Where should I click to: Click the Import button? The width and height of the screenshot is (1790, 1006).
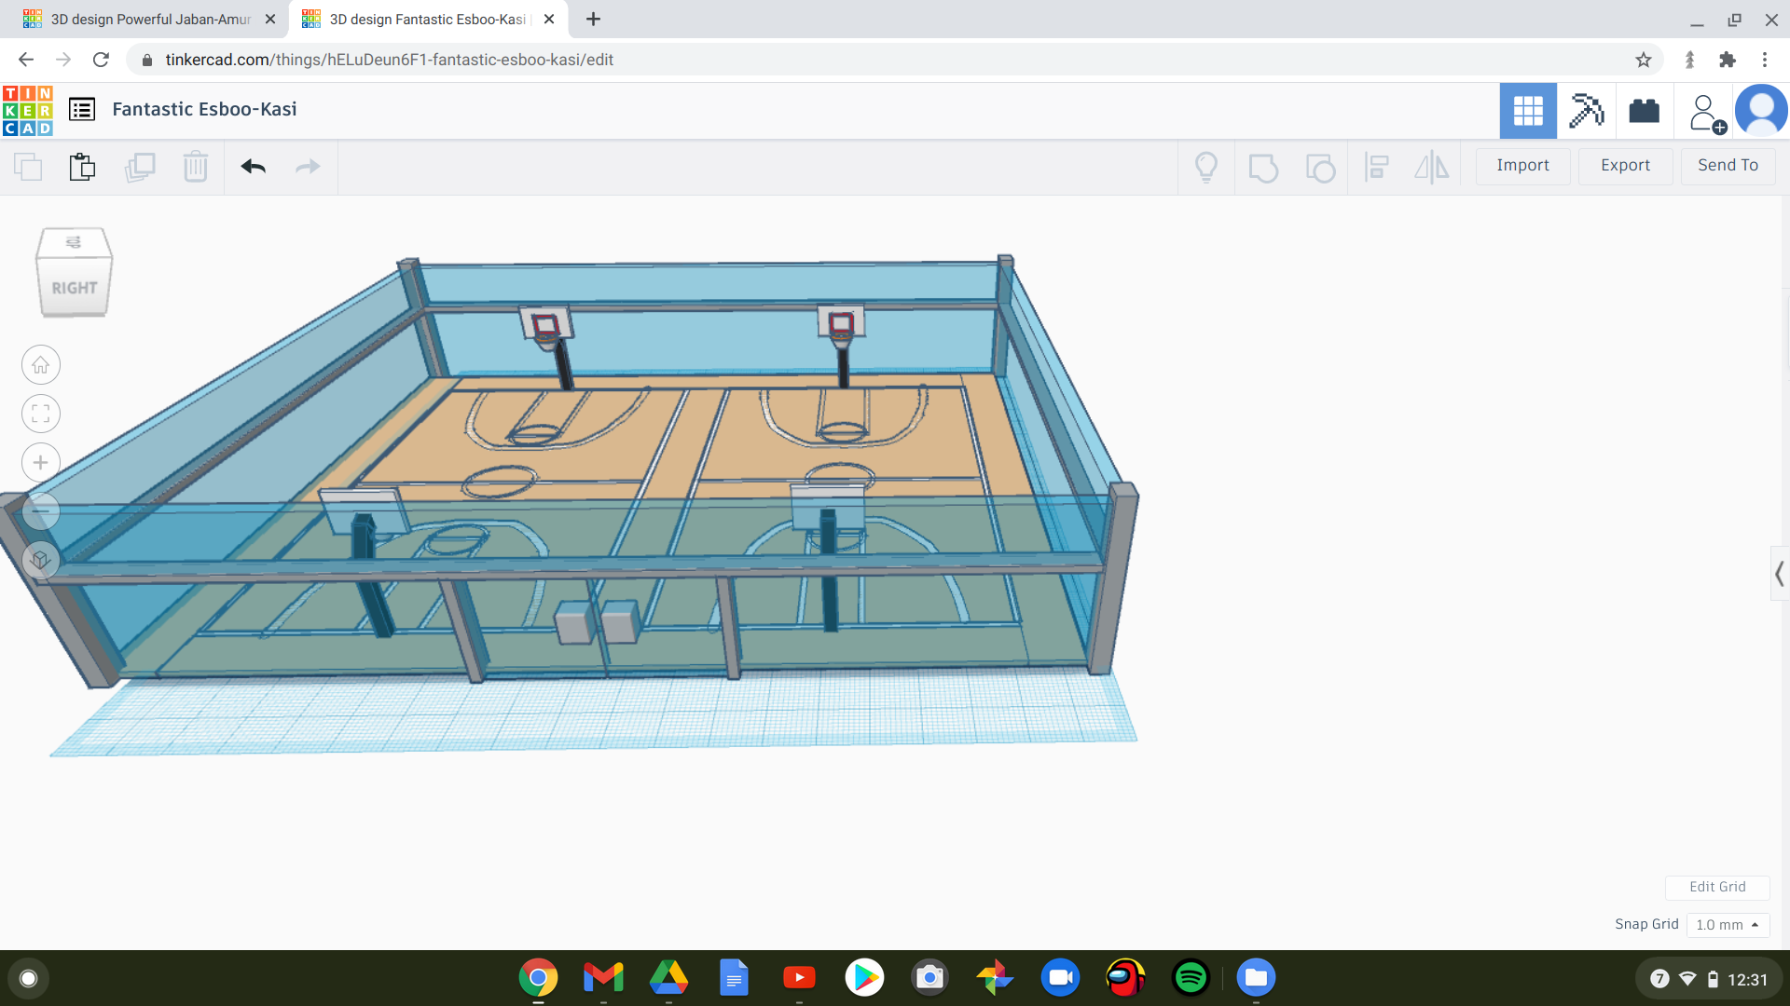point(1522,166)
